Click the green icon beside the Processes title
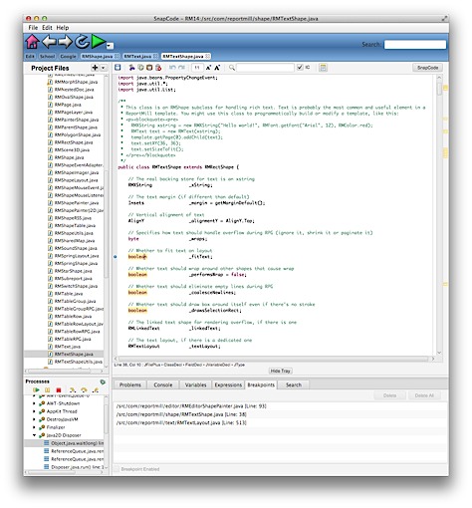This screenshot has height=508, width=472. (x=103, y=382)
